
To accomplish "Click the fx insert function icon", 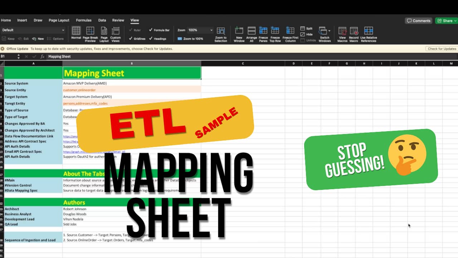I will coord(42,57).
